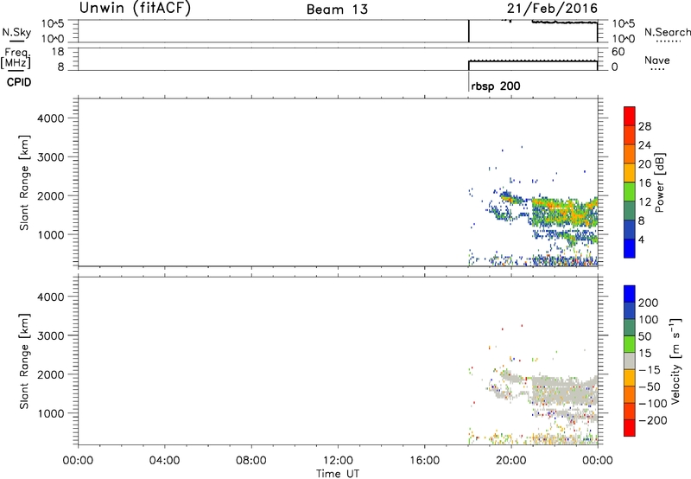Click the '18' frequency axis tick
691x479 pixels.
[x=58, y=52]
